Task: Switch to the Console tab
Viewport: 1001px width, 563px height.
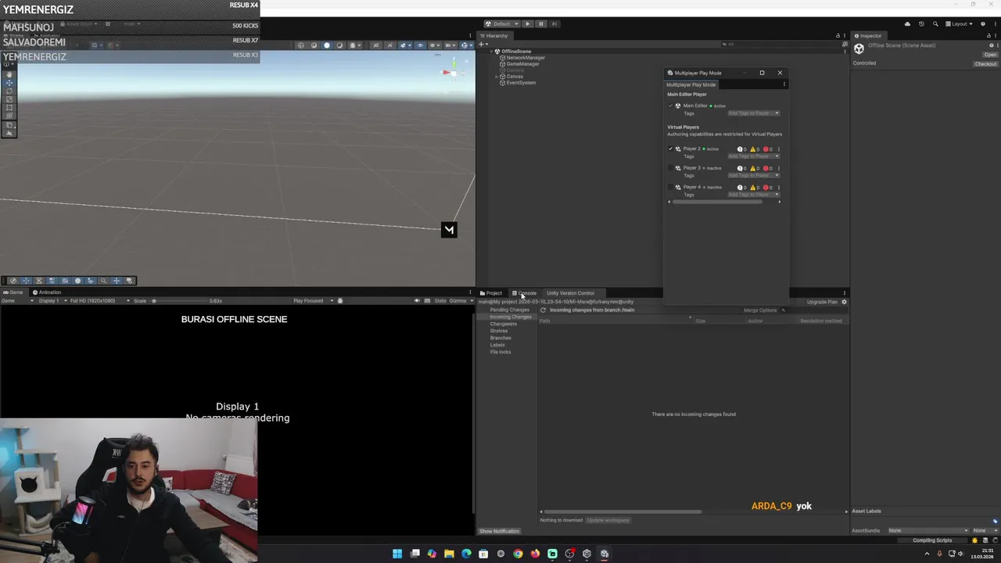Action: pyautogui.click(x=525, y=293)
